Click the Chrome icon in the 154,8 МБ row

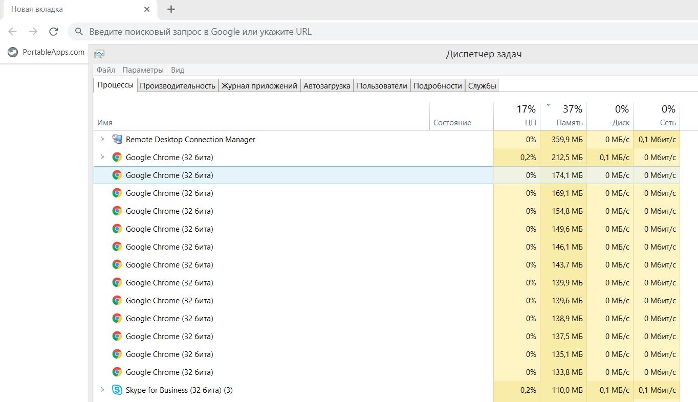click(x=117, y=211)
